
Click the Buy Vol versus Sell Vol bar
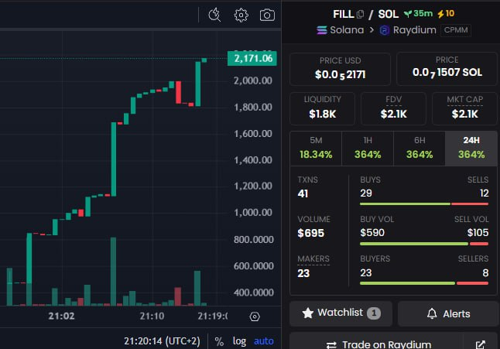pyautogui.click(x=424, y=244)
